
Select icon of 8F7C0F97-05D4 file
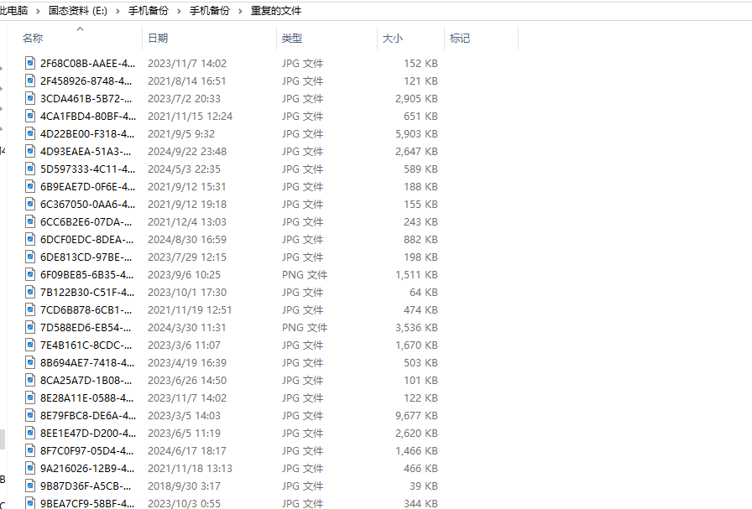pyautogui.click(x=30, y=450)
